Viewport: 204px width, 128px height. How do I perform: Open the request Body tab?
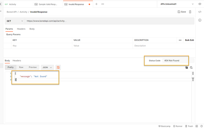point(32,29)
